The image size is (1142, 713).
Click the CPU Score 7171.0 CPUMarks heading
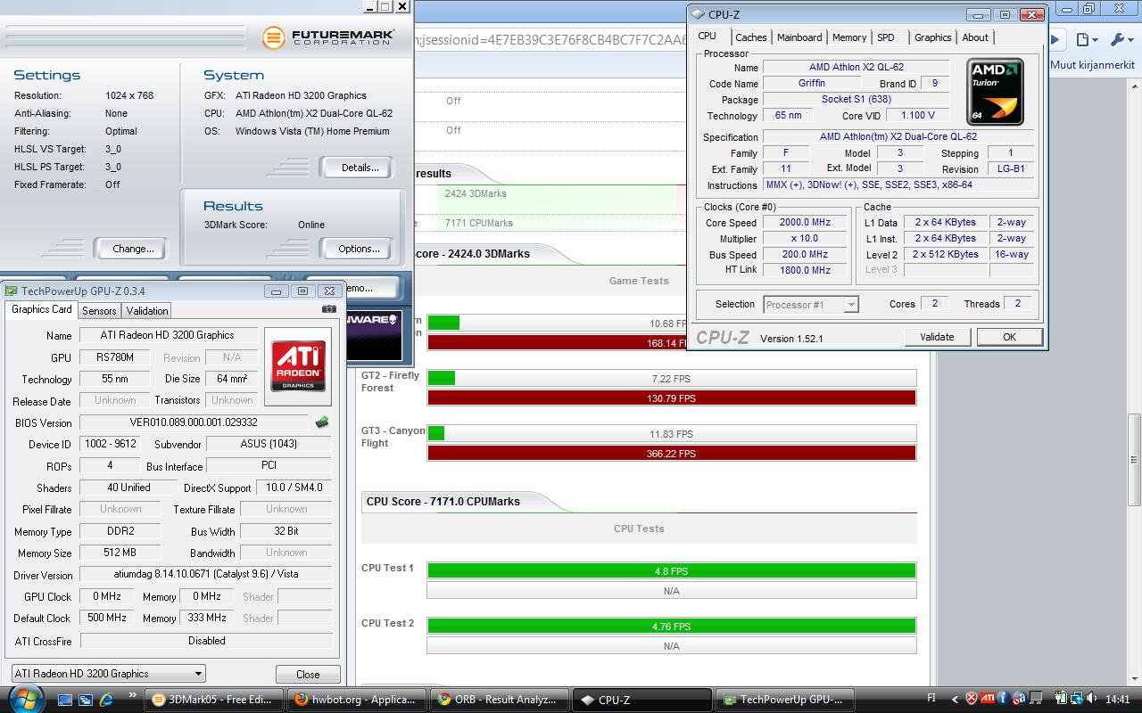click(x=443, y=502)
